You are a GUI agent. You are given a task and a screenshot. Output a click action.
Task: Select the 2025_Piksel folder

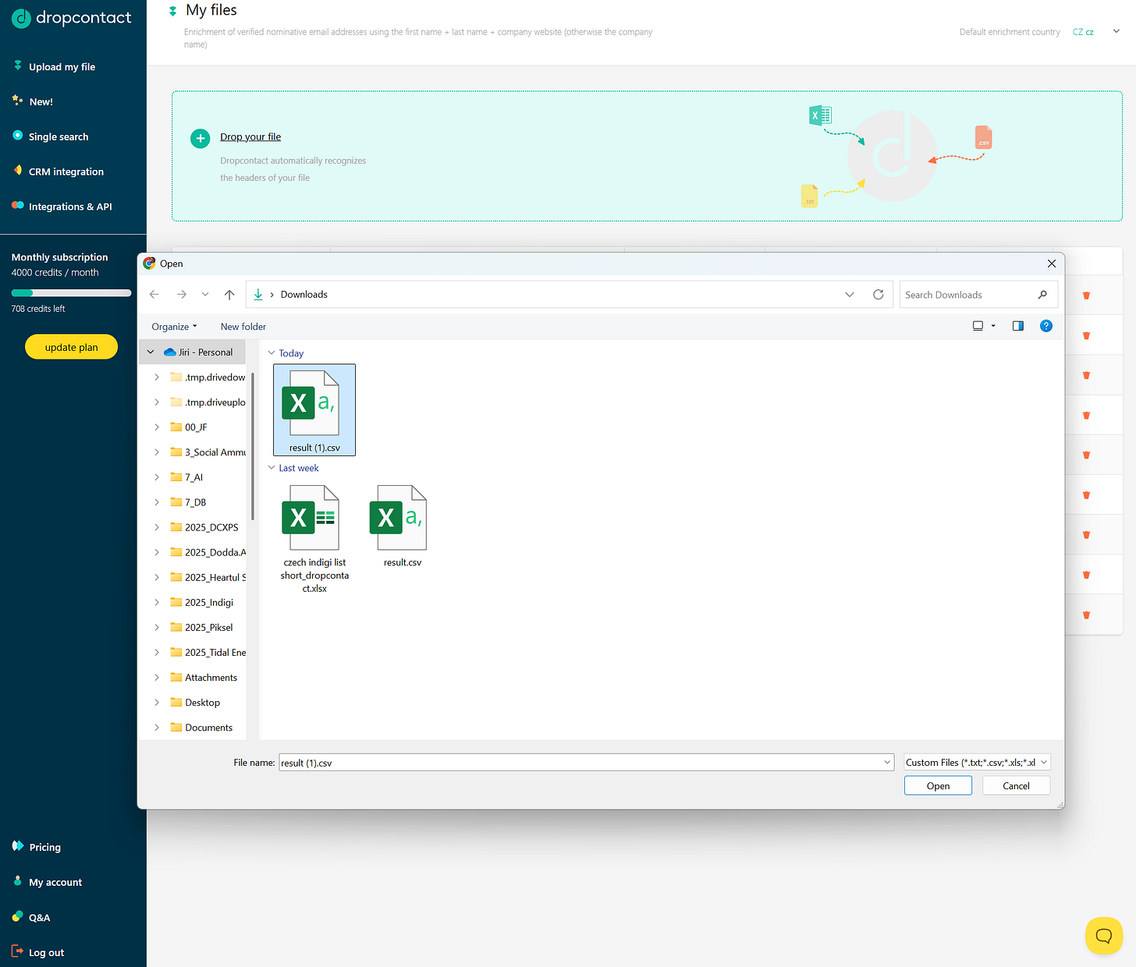(x=201, y=627)
